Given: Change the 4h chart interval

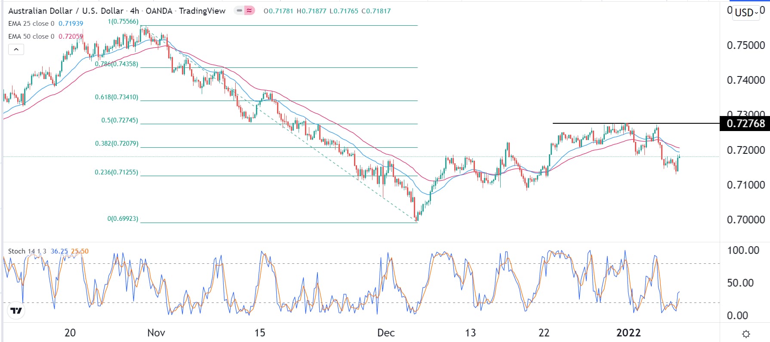Looking at the screenshot, I should 135,11.
